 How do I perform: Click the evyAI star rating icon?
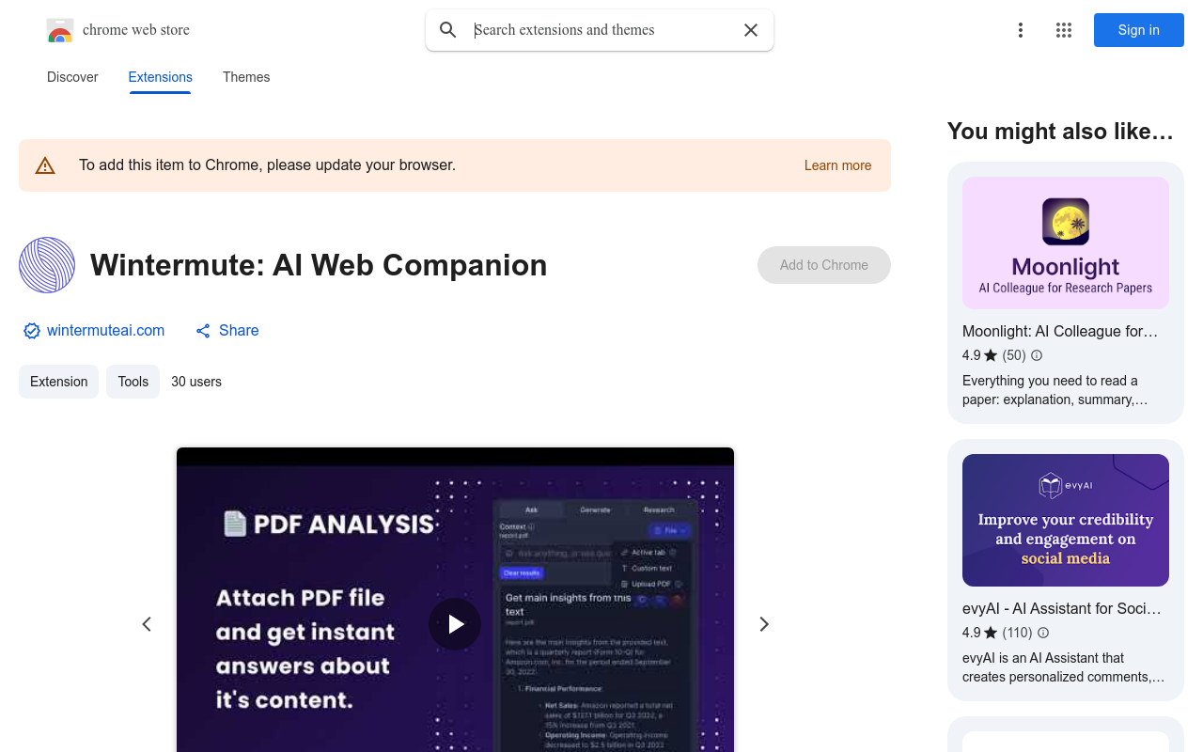pyautogui.click(x=991, y=633)
